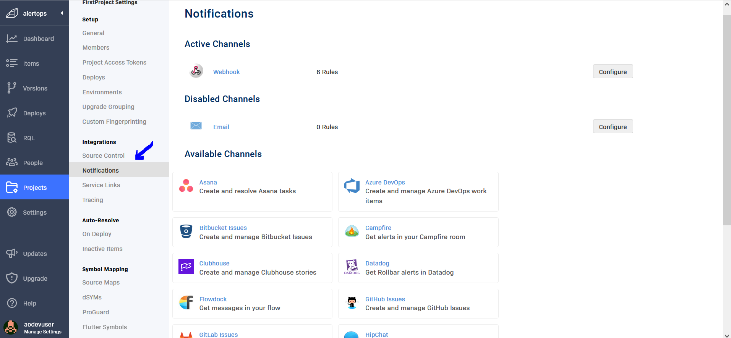Open the GitHub Issues link
Screen dimensions: 731x338
click(385, 299)
